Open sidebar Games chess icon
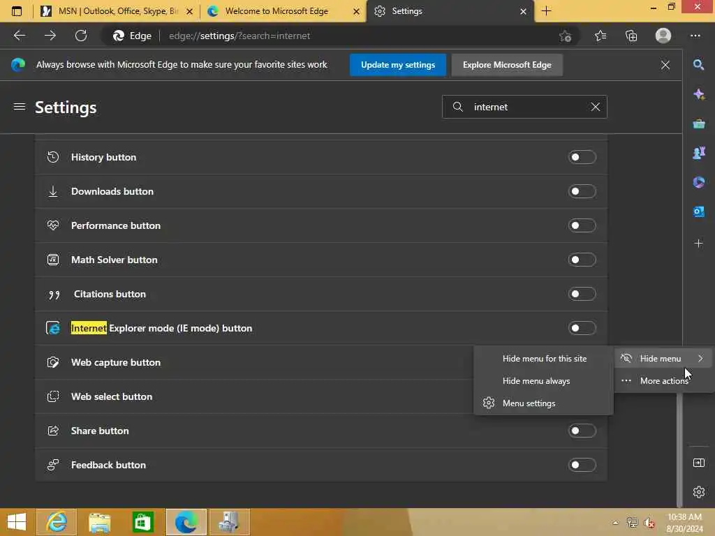715x536 pixels. [698, 153]
